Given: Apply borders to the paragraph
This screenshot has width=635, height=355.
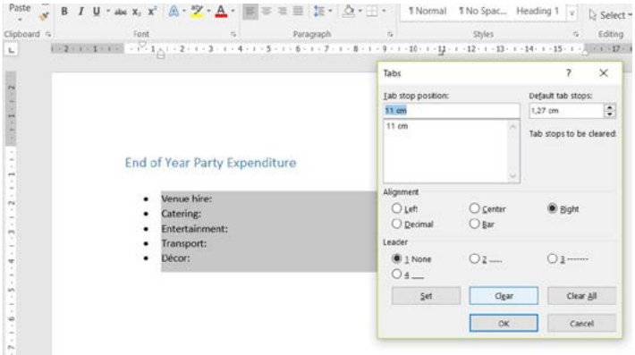Looking at the screenshot, I should coord(371,12).
